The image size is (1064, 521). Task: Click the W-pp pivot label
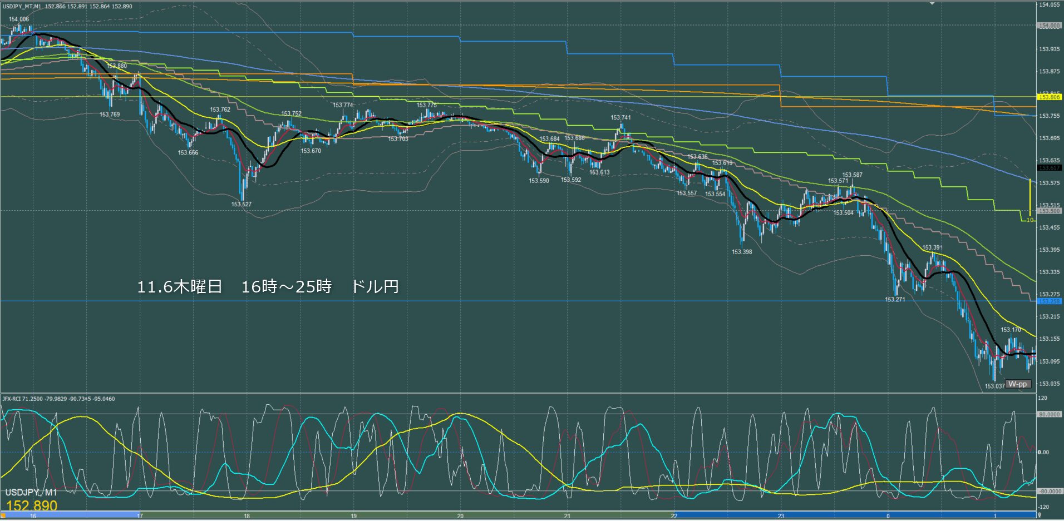click(x=1018, y=384)
